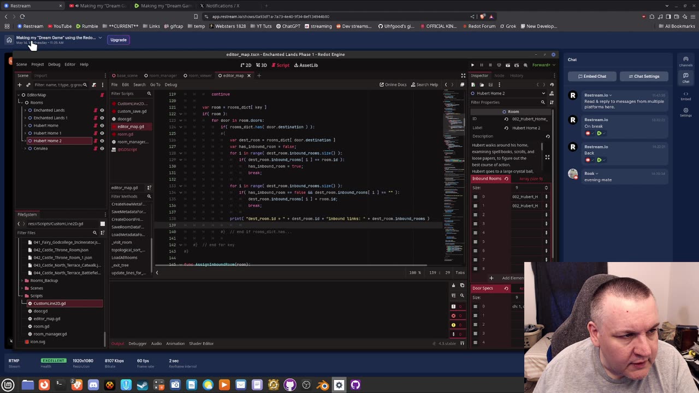Image resolution: width=699 pixels, height=393 pixels.
Task: Clear the output log icon
Action: tap(453, 285)
